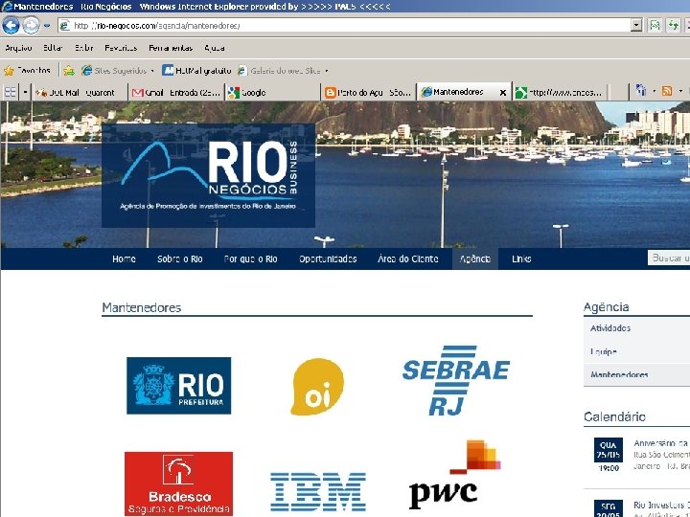This screenshot has height=517, width=690.
Task: Open Links navigation item
Action: point(521,258)
